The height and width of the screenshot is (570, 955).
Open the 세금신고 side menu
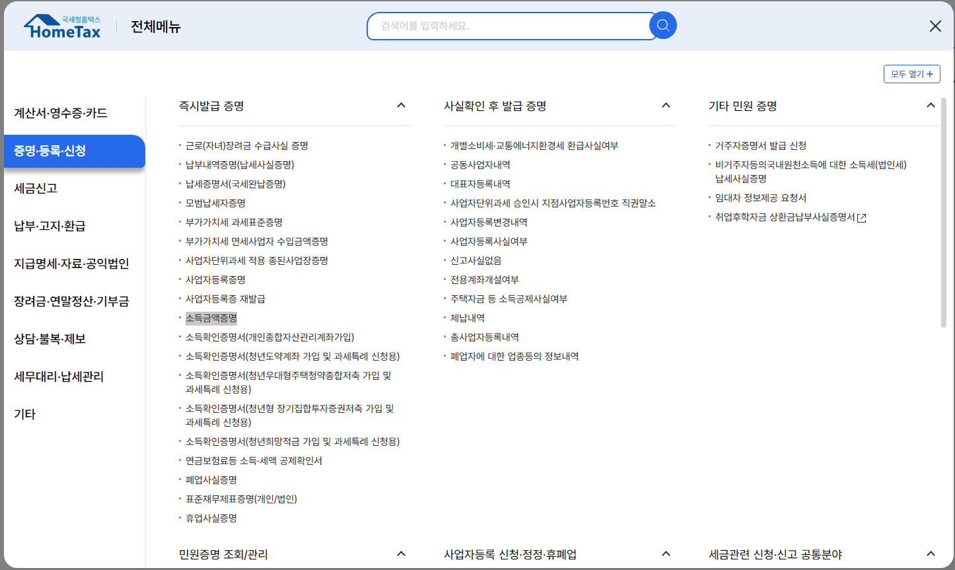[36, 188]
